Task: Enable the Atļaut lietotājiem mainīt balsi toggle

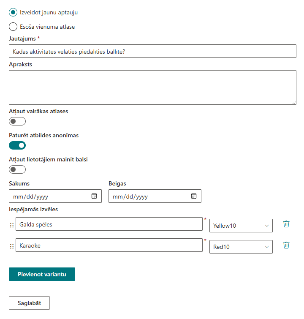Action: click(x=17, y=169)
